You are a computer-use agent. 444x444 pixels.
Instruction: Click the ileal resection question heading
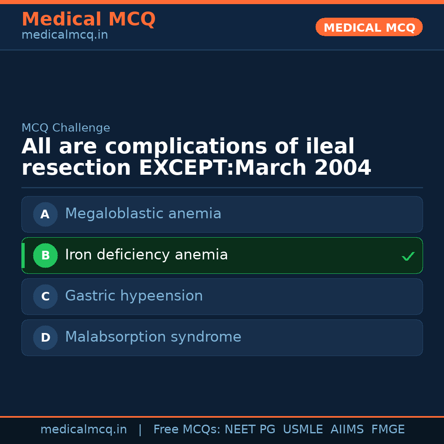[x=196, y=157]
